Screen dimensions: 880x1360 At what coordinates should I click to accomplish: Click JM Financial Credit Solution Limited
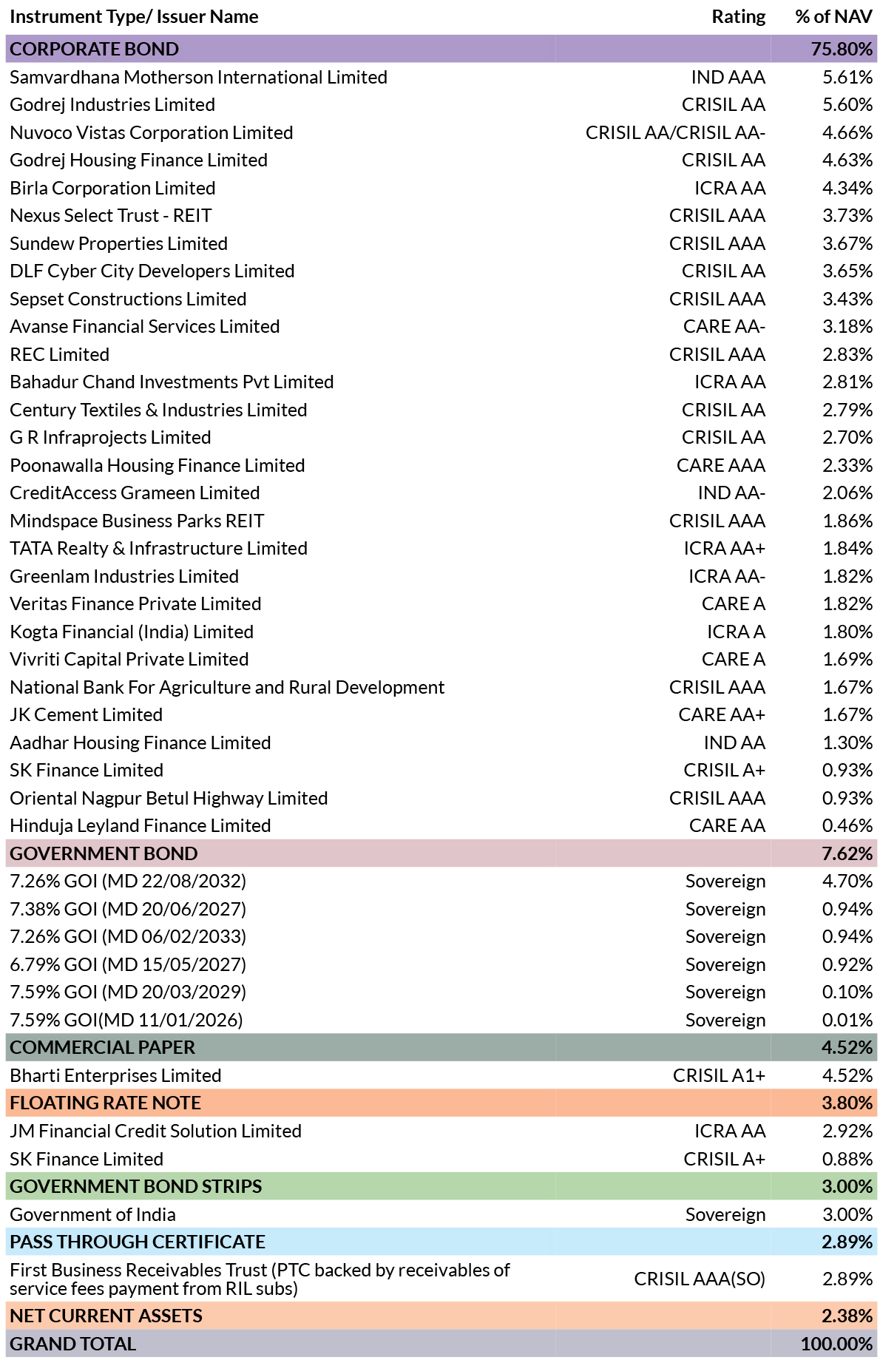[156, 1131]
